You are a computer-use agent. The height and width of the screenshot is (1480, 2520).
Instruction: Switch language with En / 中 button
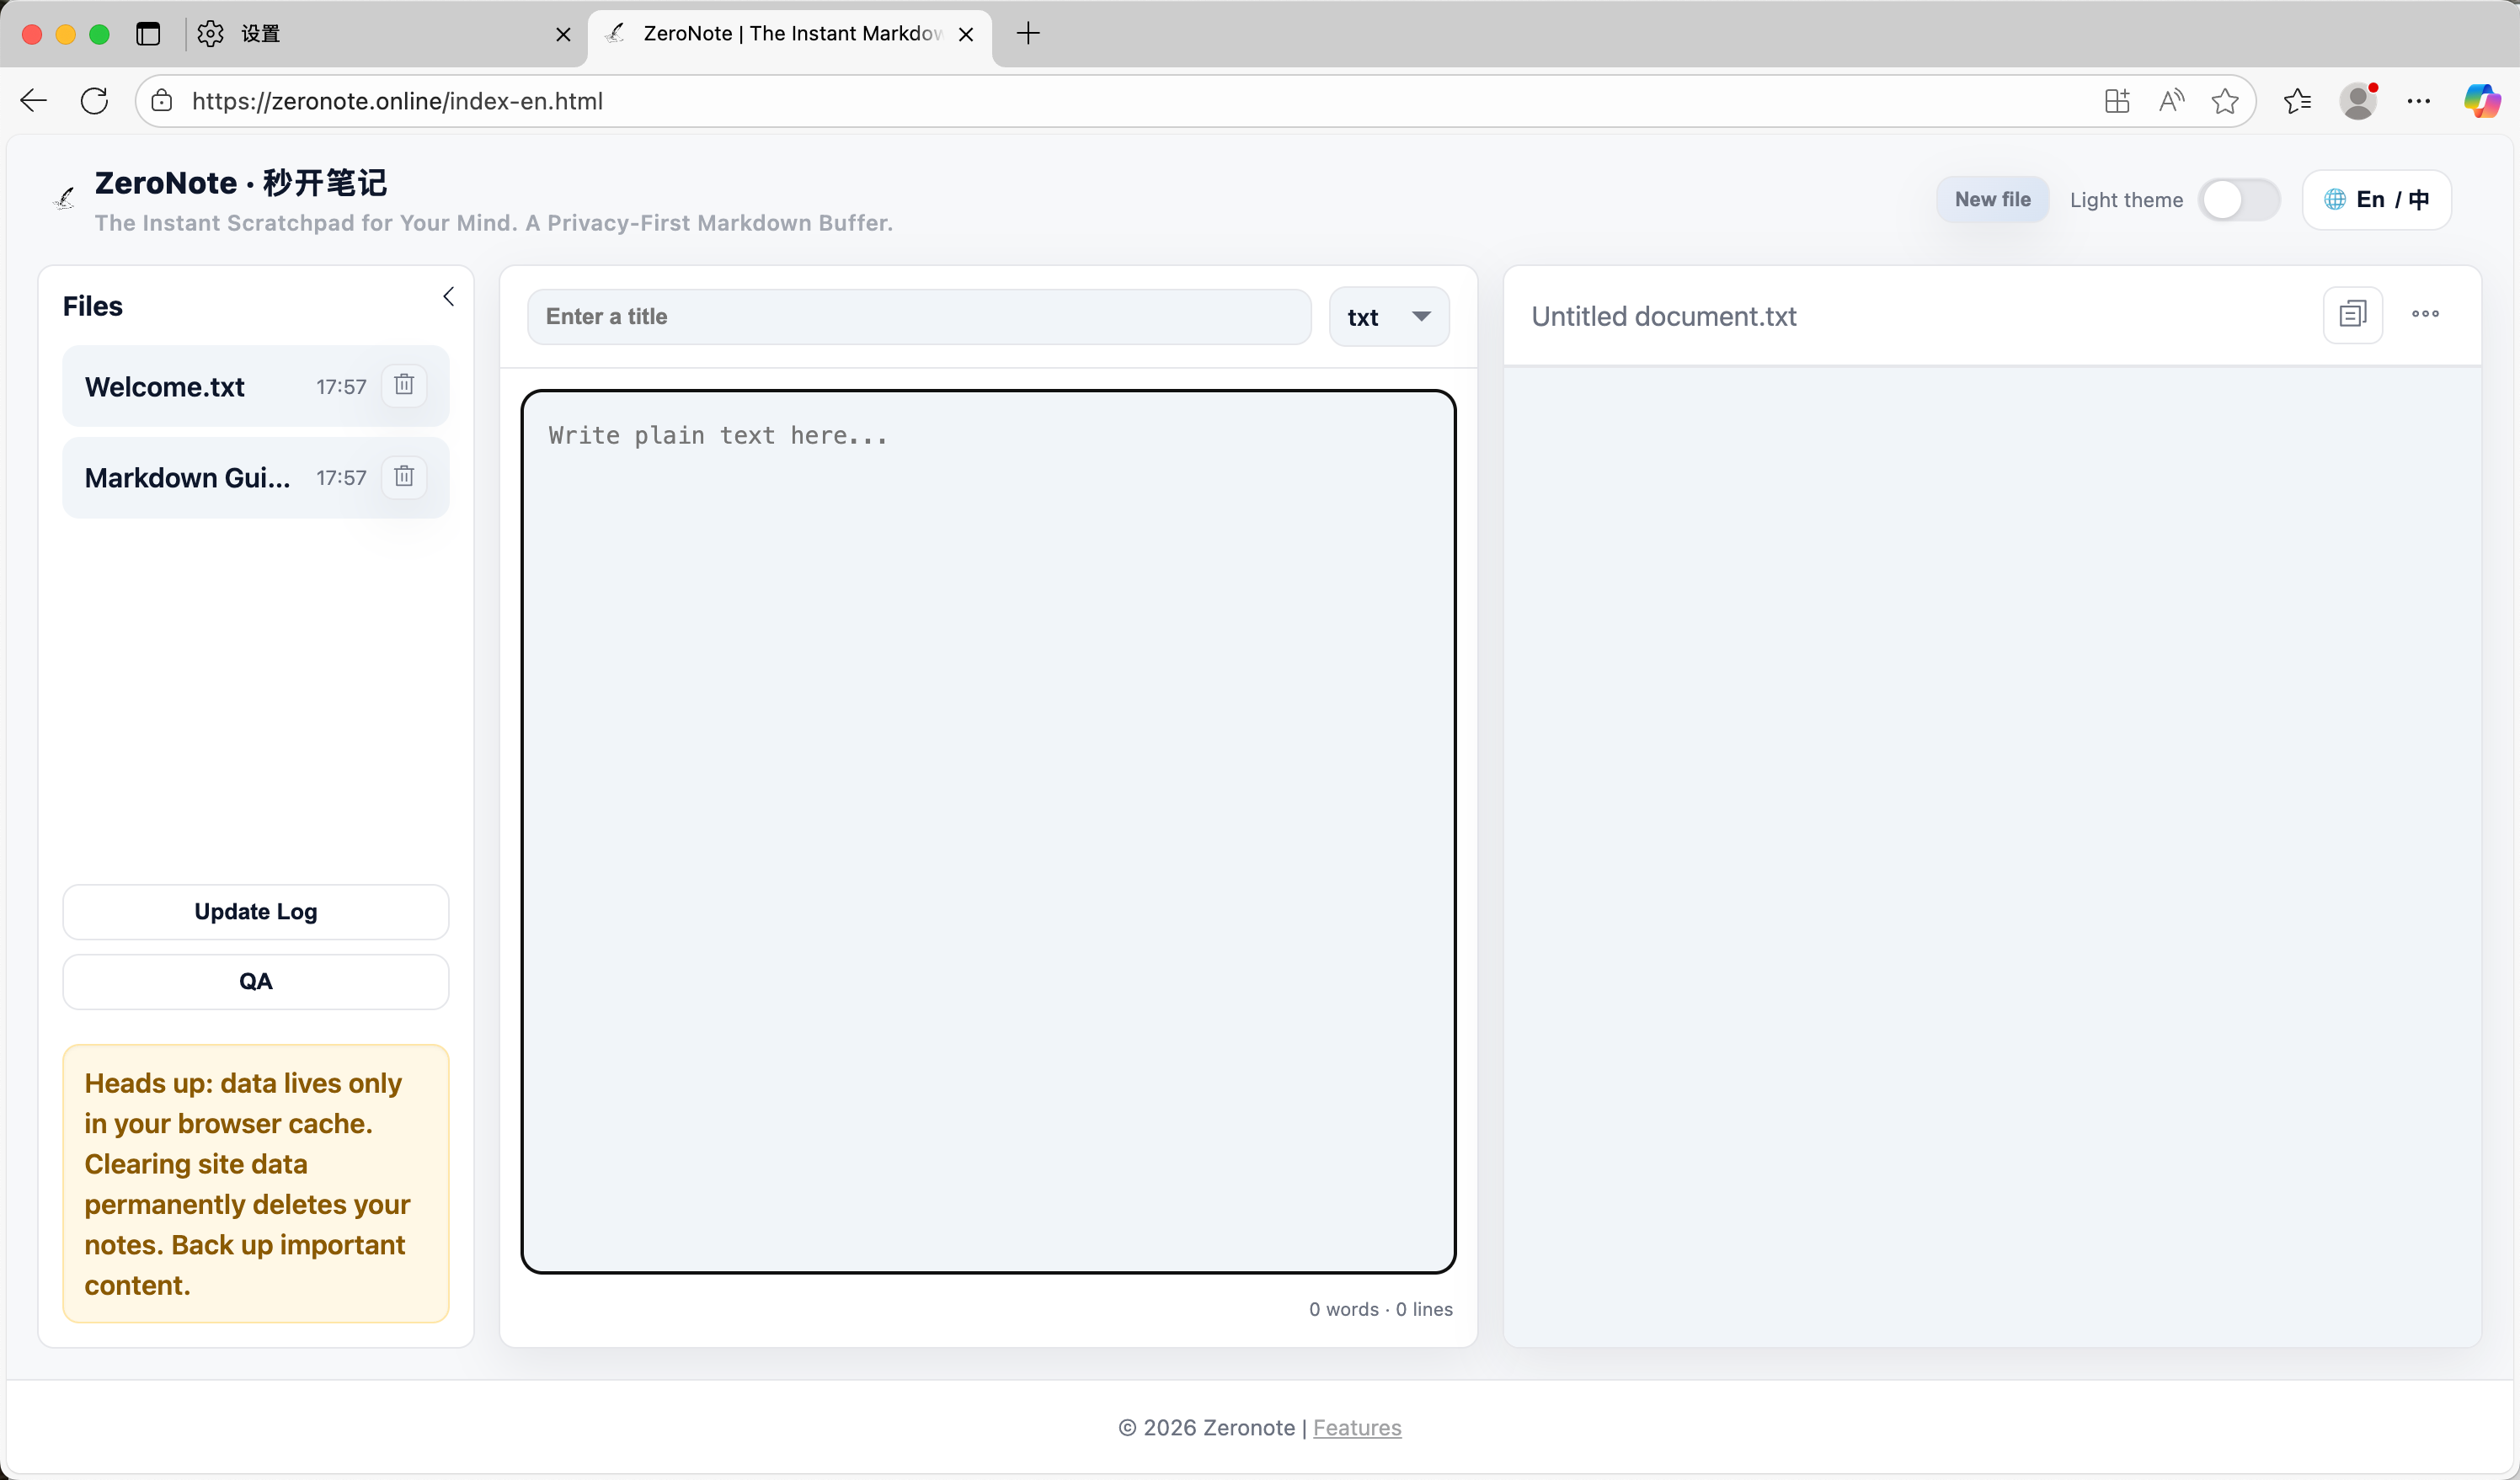click(x=2376, y=200)
